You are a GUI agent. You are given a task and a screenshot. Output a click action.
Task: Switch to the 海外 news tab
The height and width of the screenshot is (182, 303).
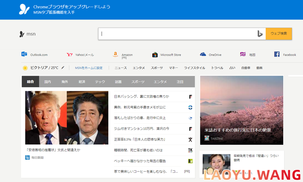click(65, 82)
